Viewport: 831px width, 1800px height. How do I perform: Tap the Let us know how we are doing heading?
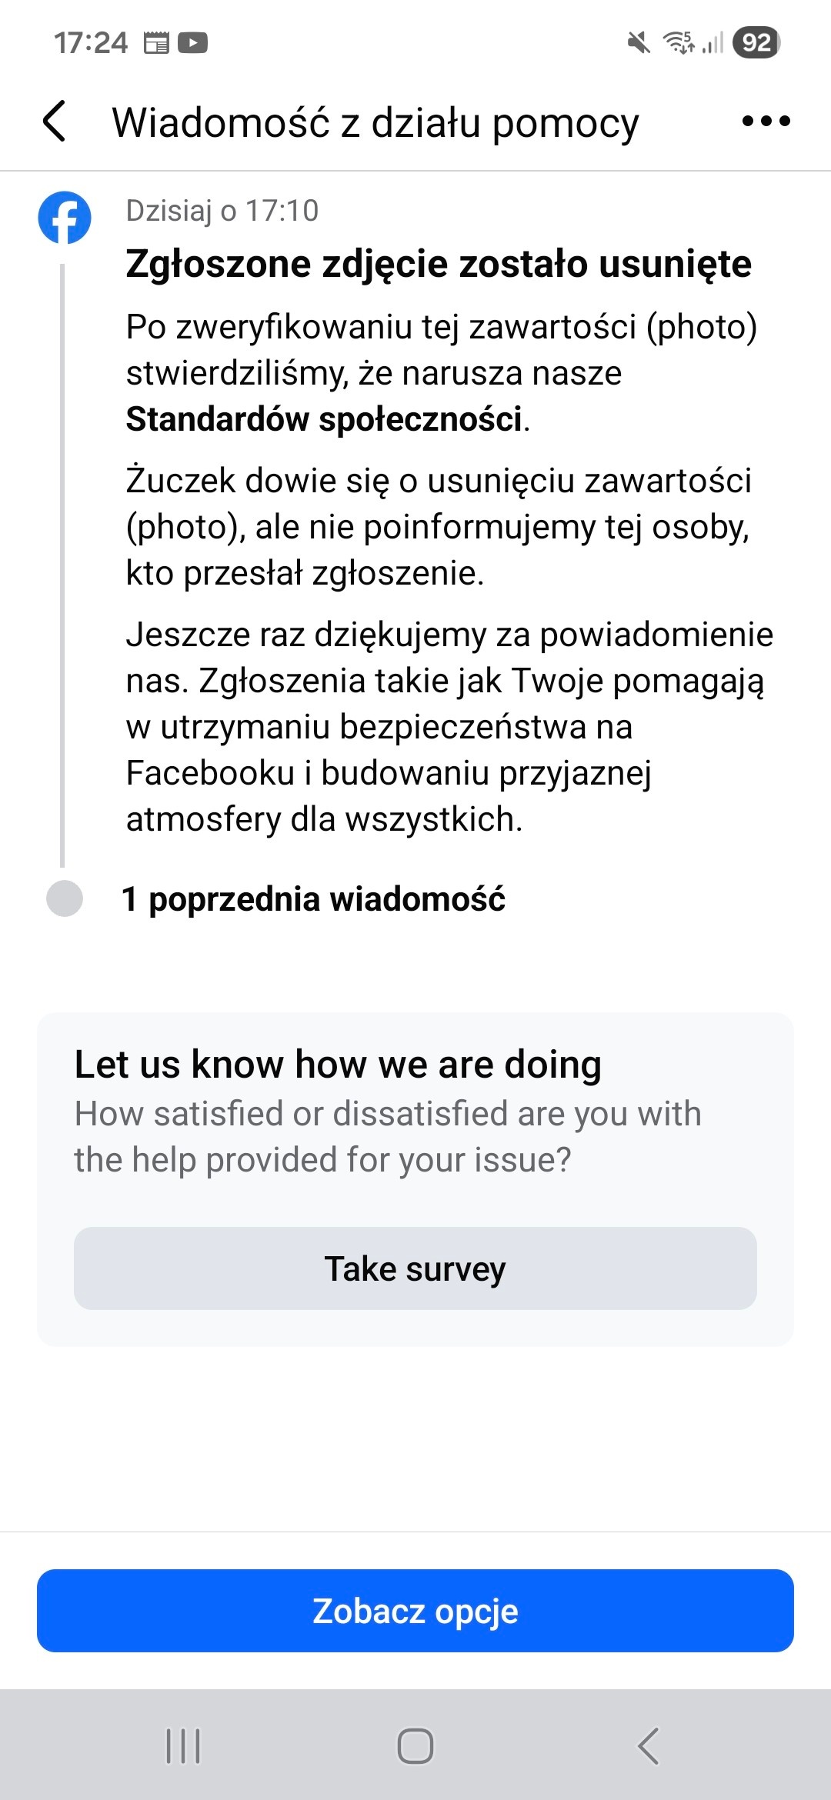tap(338, 1065)
